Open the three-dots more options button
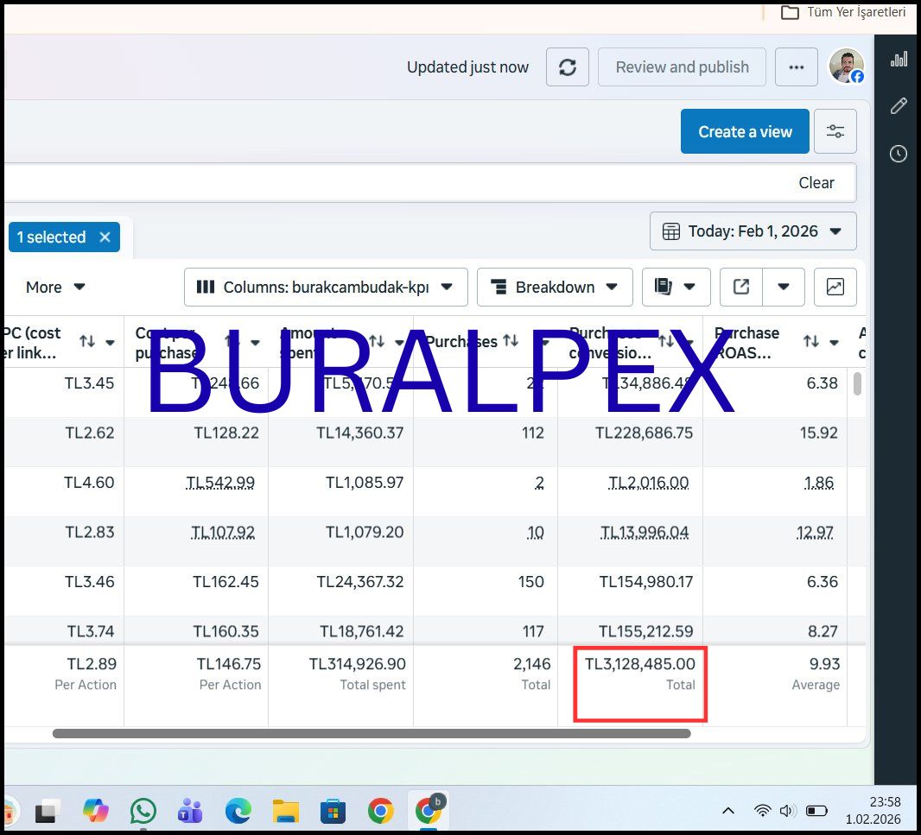The image size is (921, 835). coord(796,67)
